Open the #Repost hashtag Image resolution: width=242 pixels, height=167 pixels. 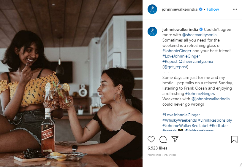pos(170,61)
